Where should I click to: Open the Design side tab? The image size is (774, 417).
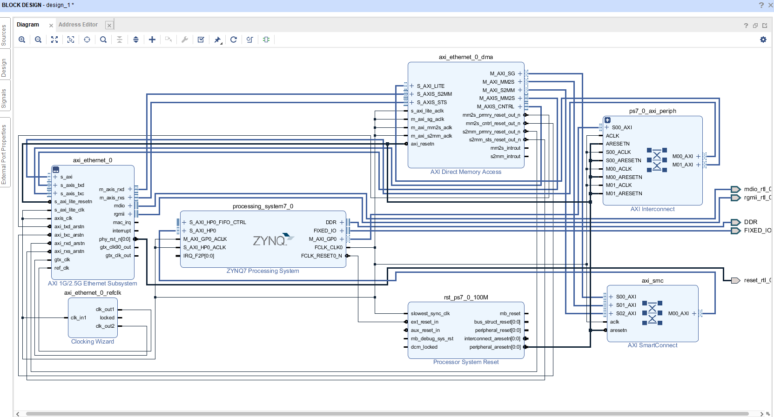[x=4, y=67]
